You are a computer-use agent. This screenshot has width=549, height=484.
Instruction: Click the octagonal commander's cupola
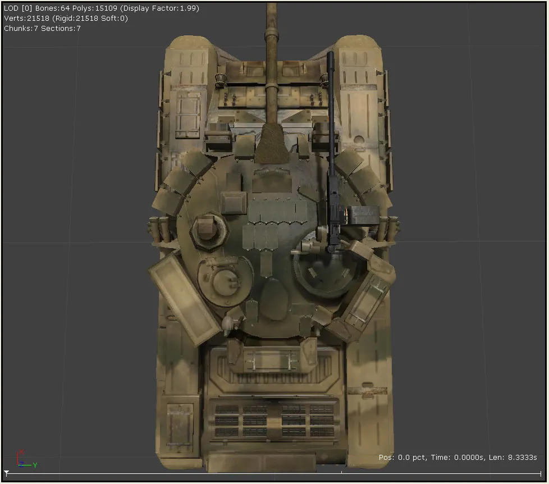click(208, 229)
